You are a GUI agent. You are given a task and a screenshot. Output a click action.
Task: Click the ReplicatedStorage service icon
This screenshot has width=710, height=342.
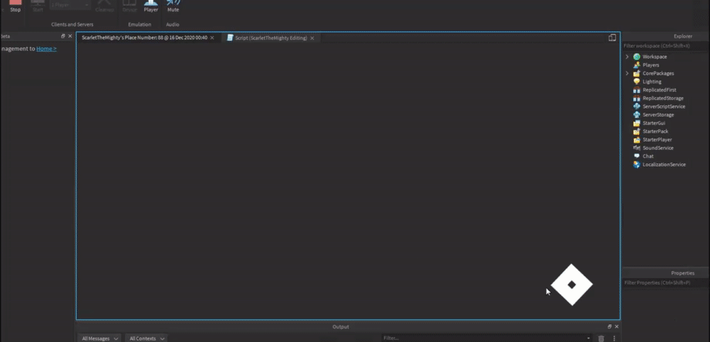click(x=637, y=98)
